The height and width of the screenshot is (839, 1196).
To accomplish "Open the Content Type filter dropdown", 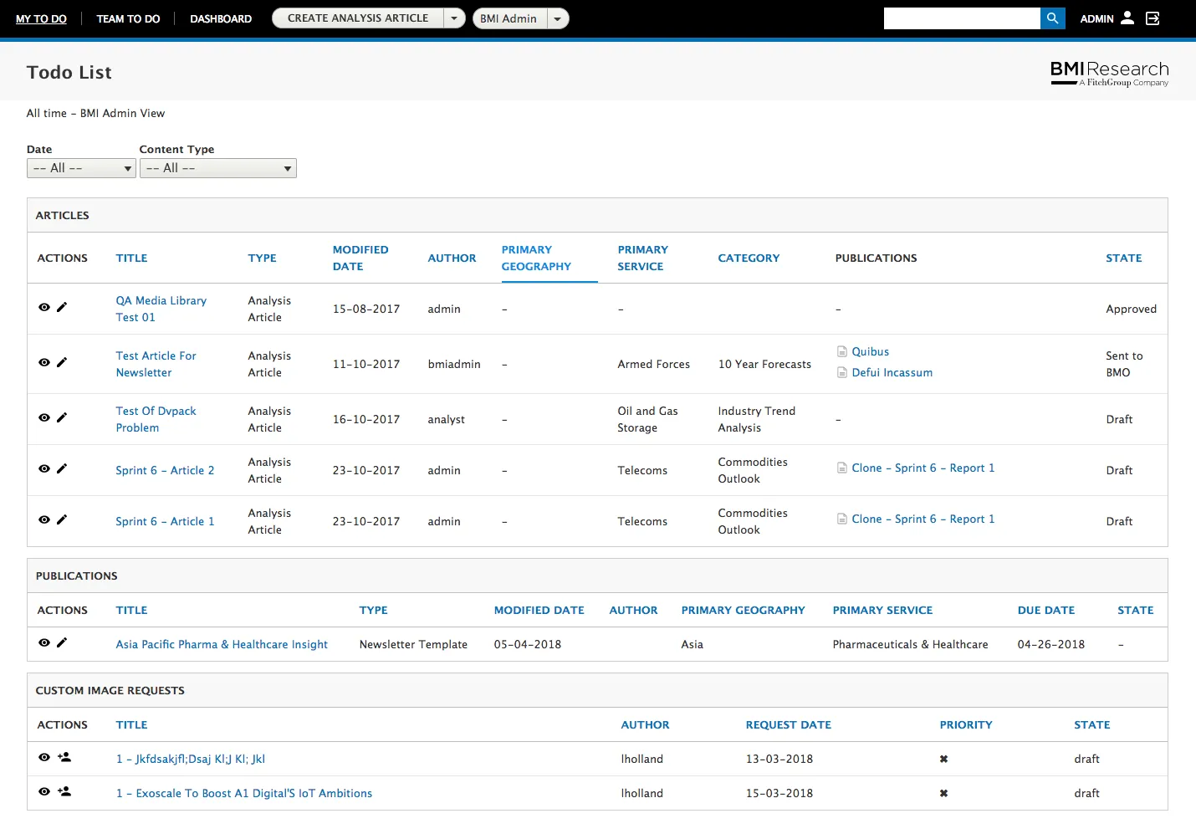I will [217, 168].
